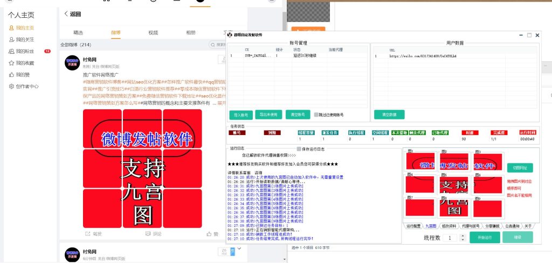Expand the truncated post text via 展开

(222, 103)
